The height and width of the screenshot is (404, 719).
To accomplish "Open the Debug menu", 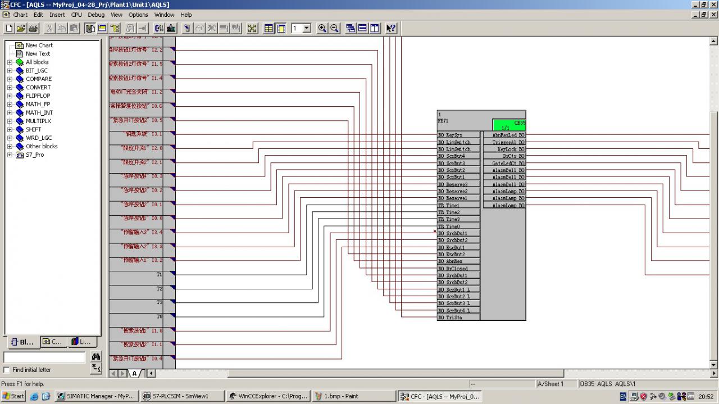I will [96, 15].
